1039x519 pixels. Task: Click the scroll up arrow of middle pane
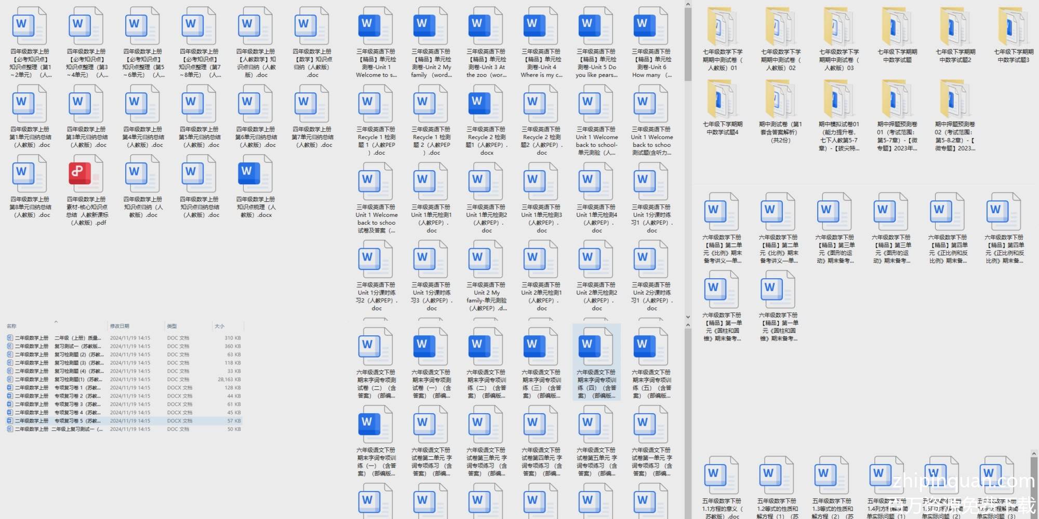pyautogui.click(x=688, y=4)
